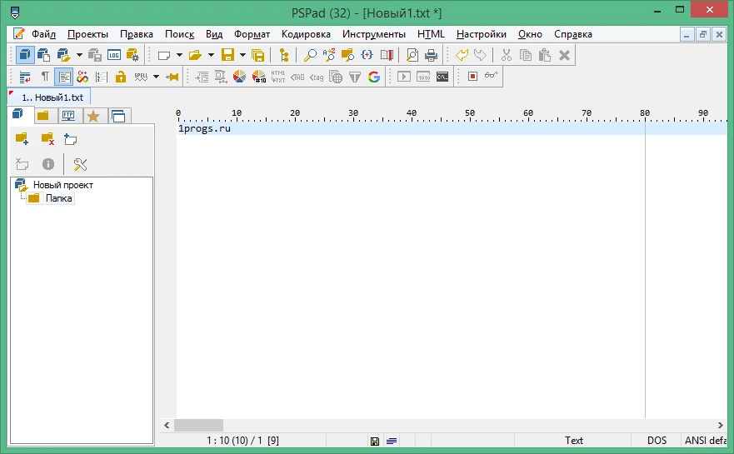Viewport: 734px width, 454px height.
Task: Click the printer icon
Action: (431, 55)
